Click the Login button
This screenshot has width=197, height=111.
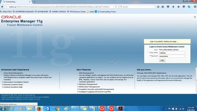(162, 60)
